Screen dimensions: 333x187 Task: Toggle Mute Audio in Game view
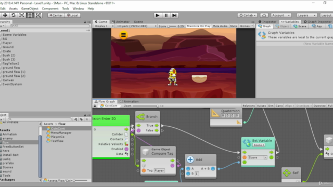coord(220,26)
